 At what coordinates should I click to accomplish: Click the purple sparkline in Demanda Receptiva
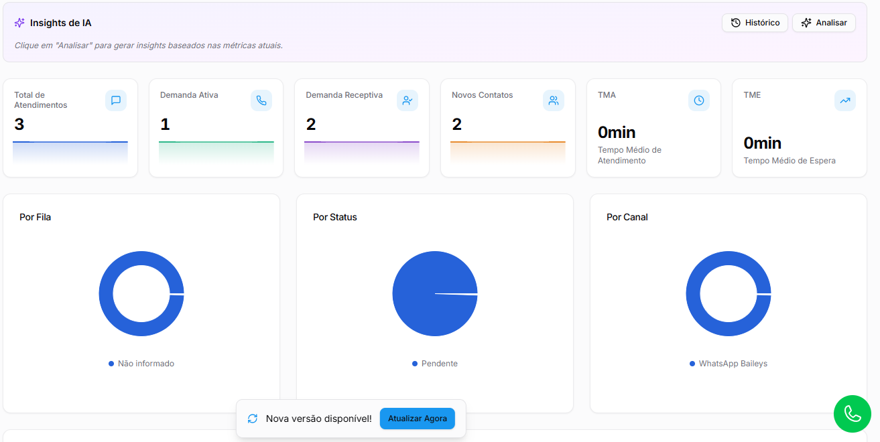(362, 152)
